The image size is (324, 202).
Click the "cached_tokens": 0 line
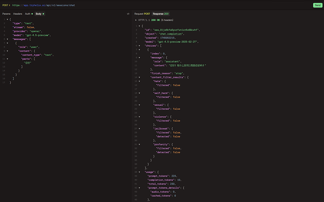point(163,196)
